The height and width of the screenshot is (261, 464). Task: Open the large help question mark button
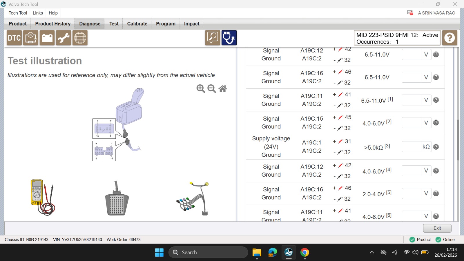[450, 38]
